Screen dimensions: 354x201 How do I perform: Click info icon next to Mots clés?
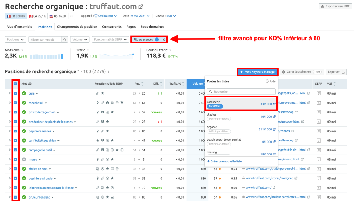[22, 50]
